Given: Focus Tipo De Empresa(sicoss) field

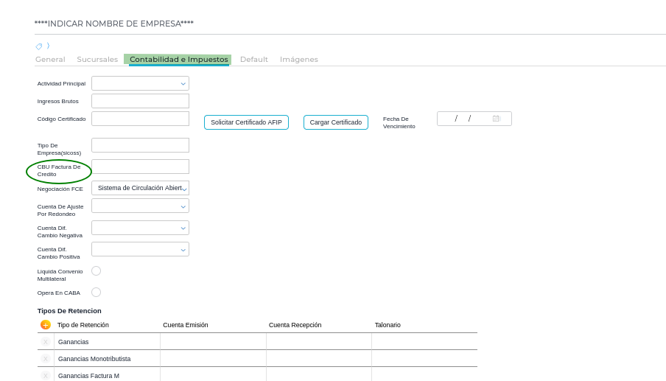Looking at the screenshot, I should (140, 145).
